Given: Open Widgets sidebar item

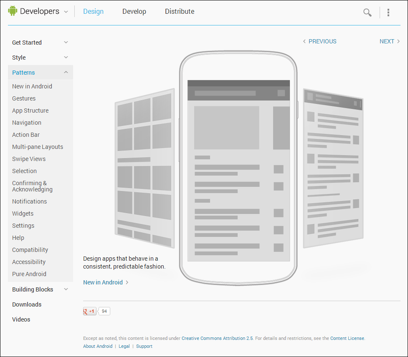Looking at the screenshot, I should pyautogui.click(x=23, y=214).
